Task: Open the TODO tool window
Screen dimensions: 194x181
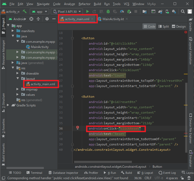Action: tap(15, 173)
